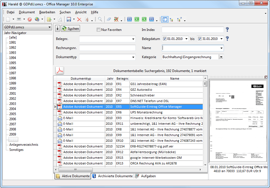Switch to the Archivierte Dokumente tab
Viewport: 270px width, 188px height.
tap(113, 176)
